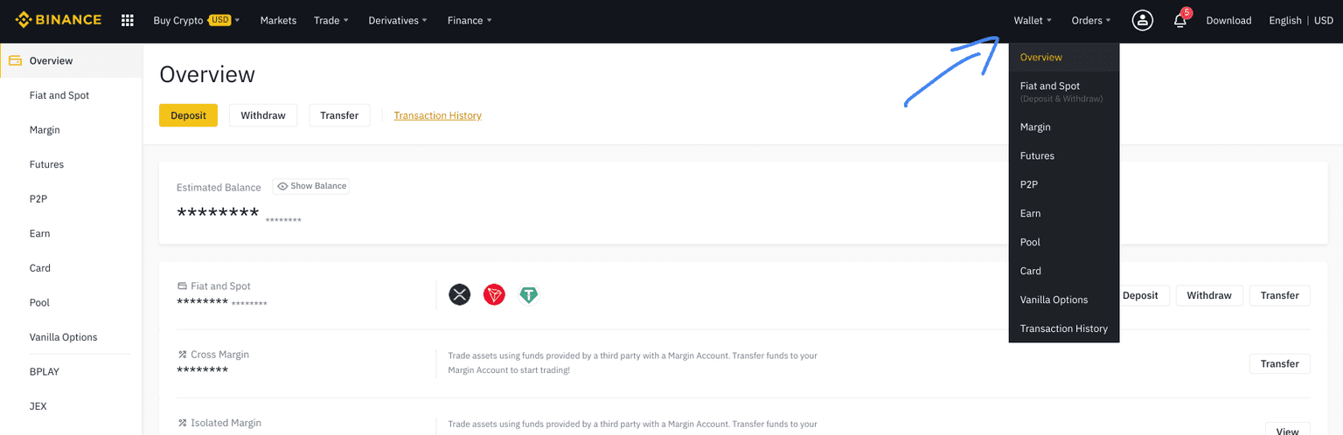
Task: Click the XRP coin icon
Action: click(x=459, y=295)
